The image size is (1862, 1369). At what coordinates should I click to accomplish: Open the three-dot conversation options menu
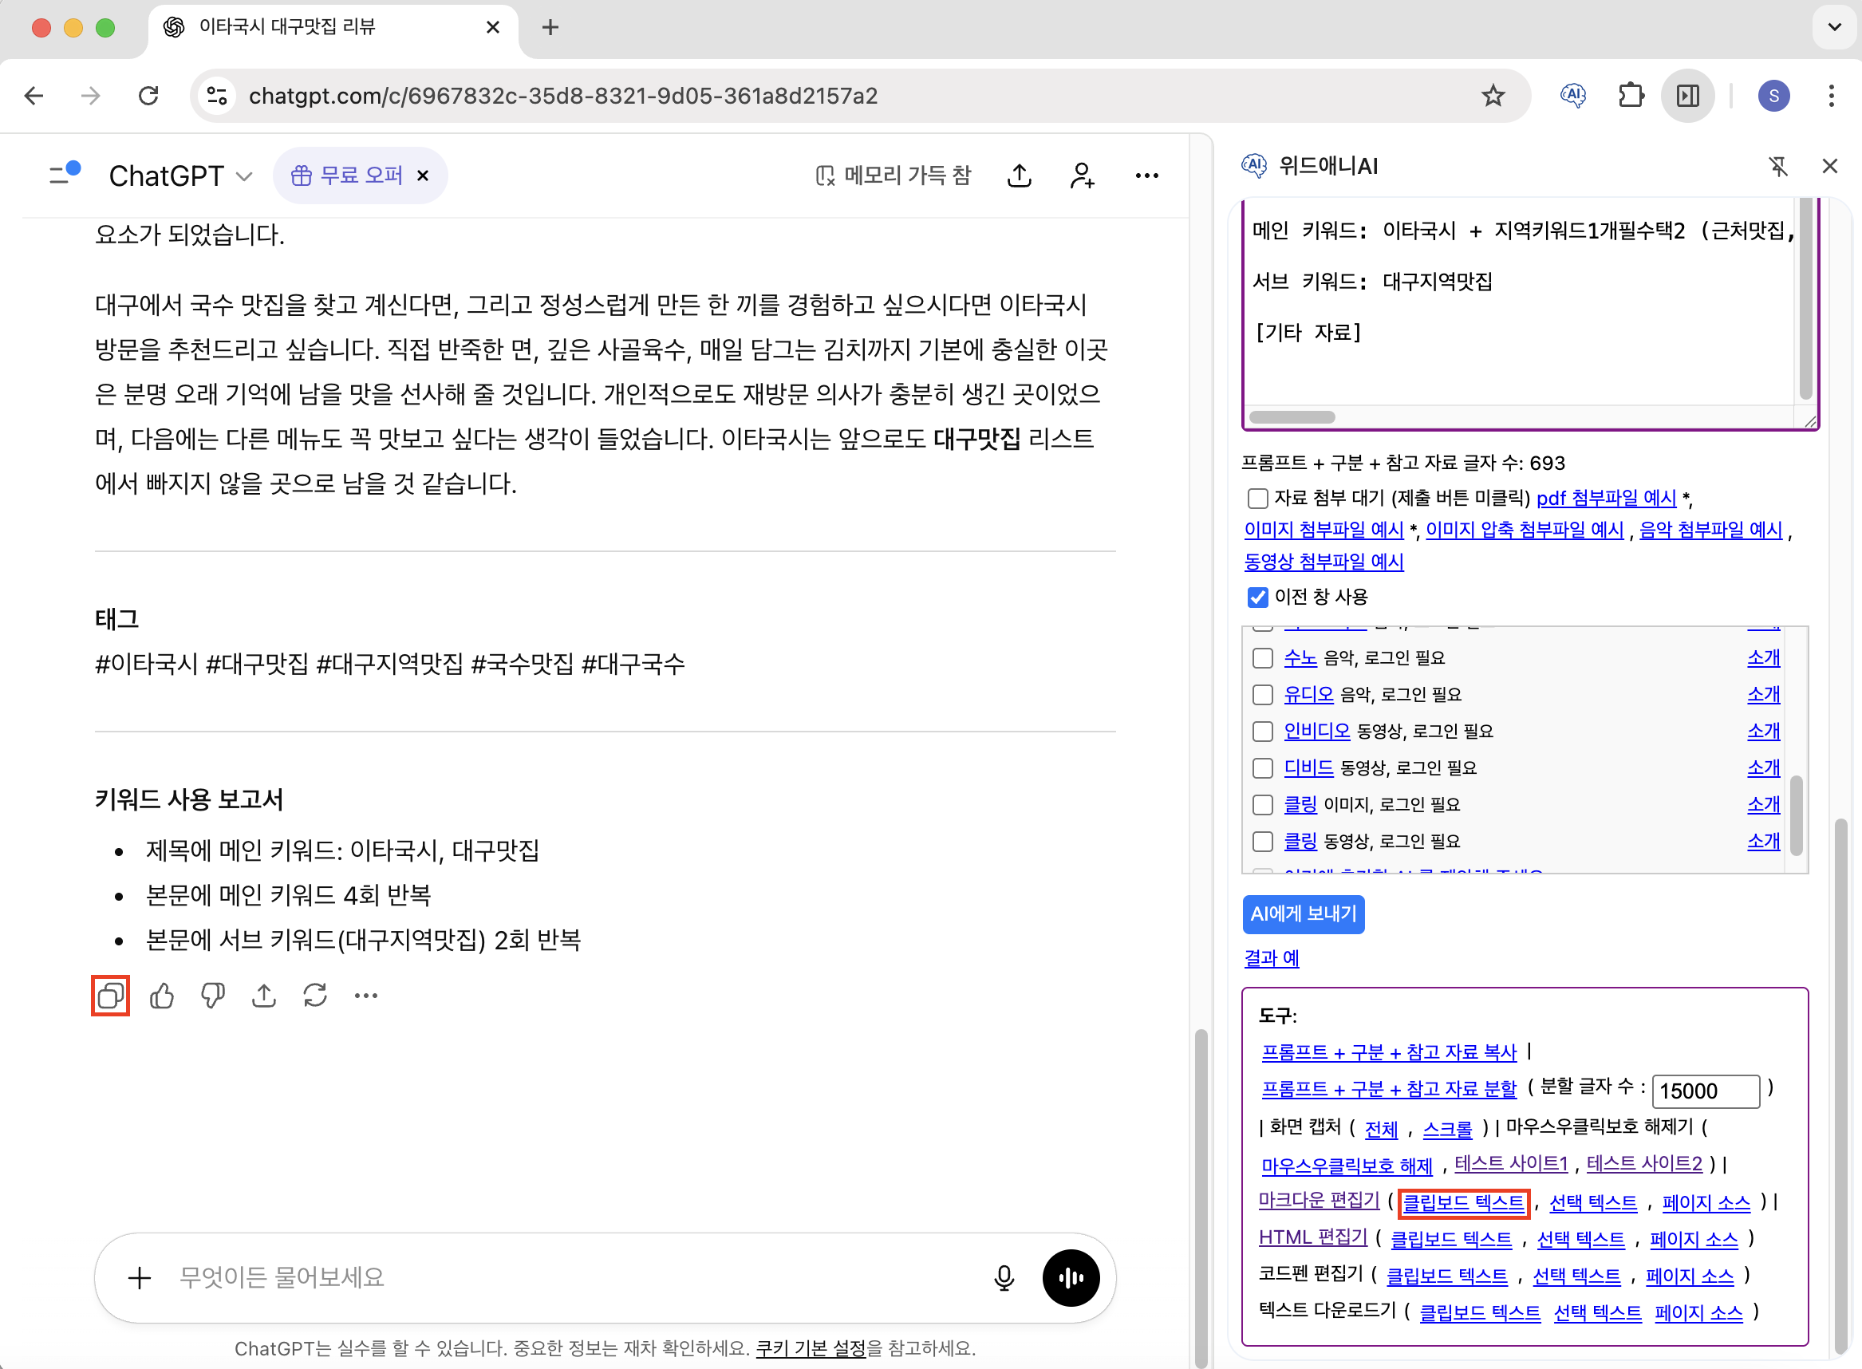1147,176
